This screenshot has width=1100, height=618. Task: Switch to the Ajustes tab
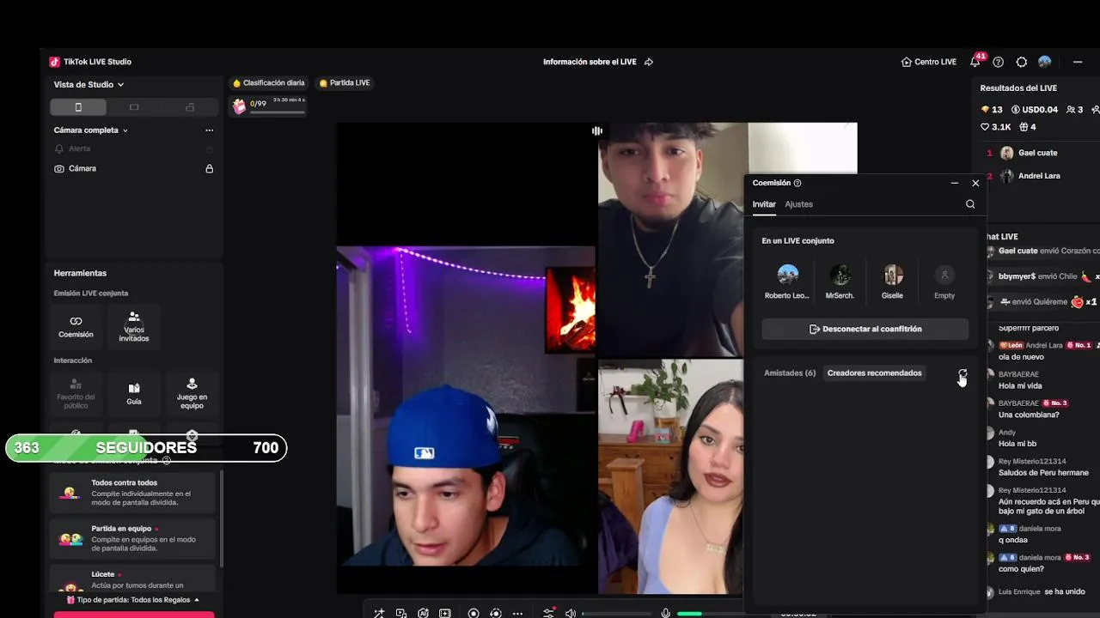[x=798, y=204]
